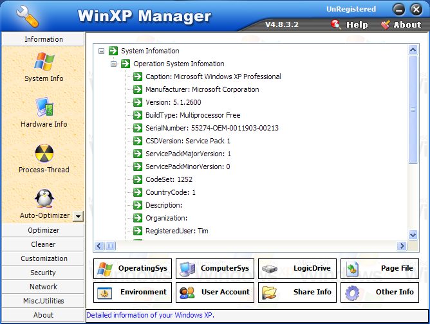Click arrow icon next to Operation System Infomation
Screen dimensions: 430x324
pos(126,64)
